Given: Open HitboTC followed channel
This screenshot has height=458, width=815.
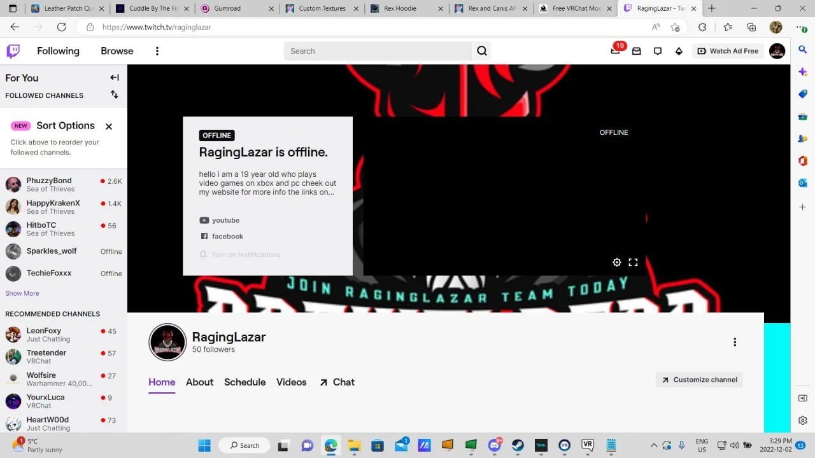Looking at the screenshot, I should pos(64,229).
